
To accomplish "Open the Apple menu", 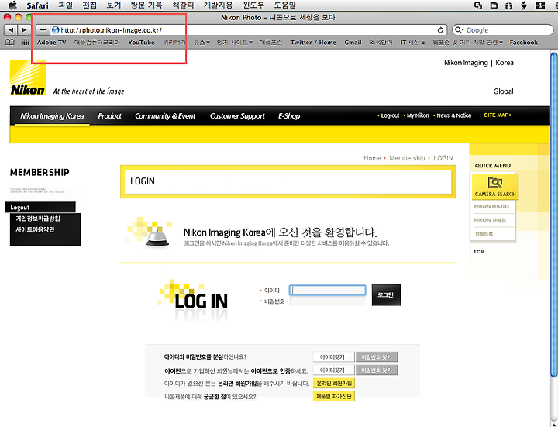I will (x=12, y=5).
